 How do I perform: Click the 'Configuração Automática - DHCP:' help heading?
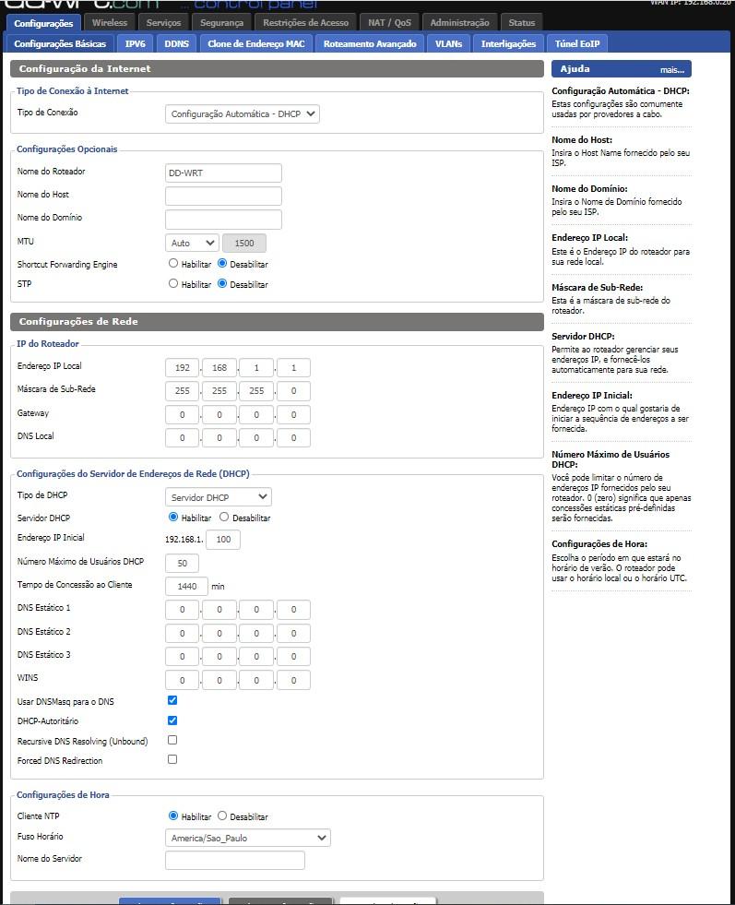[621, 90]
